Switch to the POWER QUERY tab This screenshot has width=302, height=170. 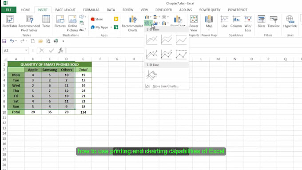click(210, 10)
